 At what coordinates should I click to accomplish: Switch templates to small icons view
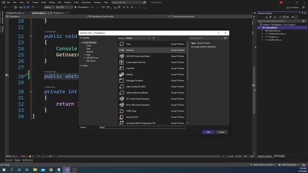coord(154,38)
